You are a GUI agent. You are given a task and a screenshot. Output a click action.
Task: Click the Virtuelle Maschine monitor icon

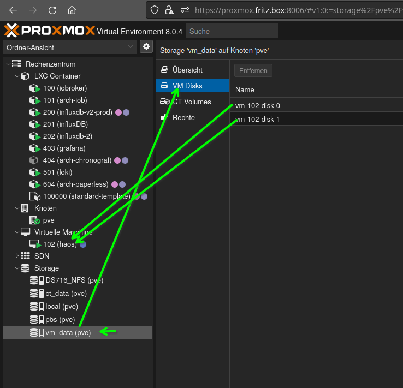point(26,232)
